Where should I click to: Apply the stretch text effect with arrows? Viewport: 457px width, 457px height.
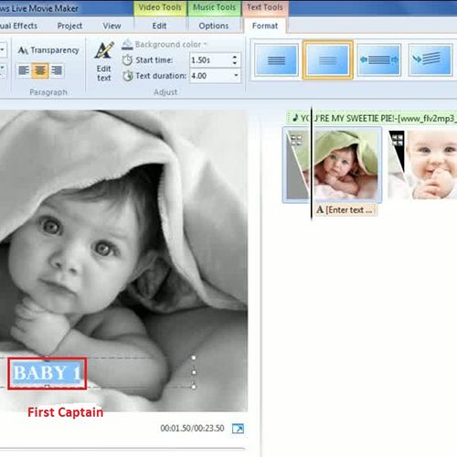[x=379, y=59]
